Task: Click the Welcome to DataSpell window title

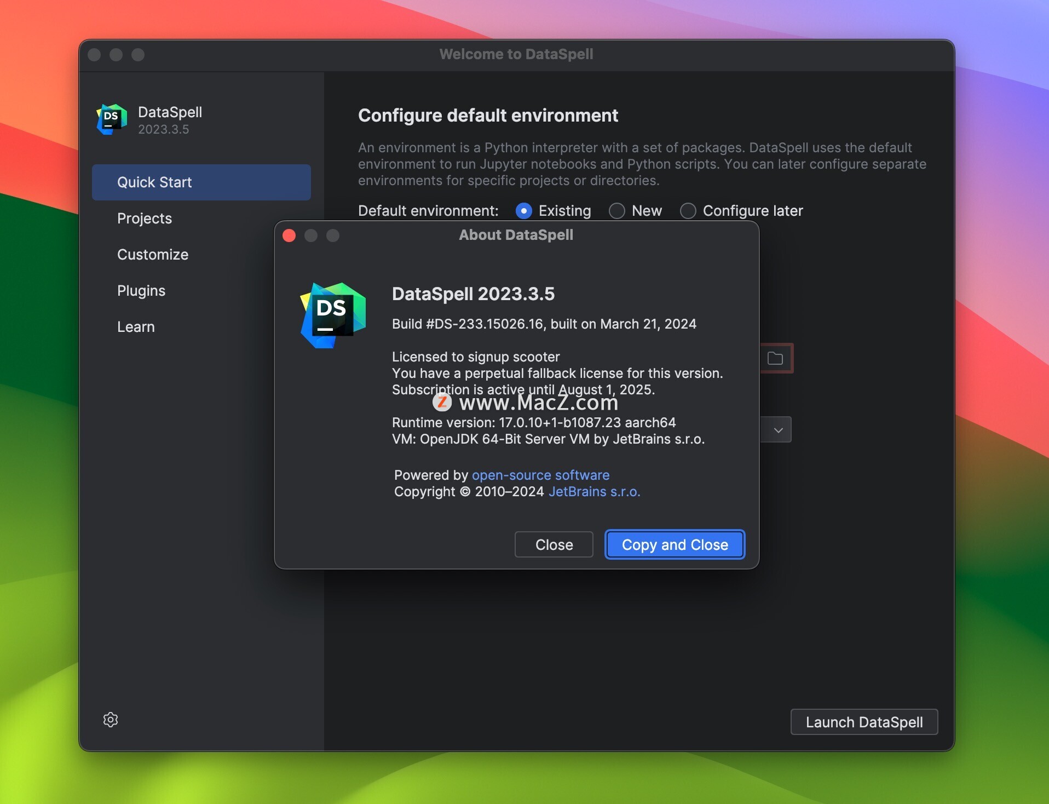Action: click(x=516, y=54)
